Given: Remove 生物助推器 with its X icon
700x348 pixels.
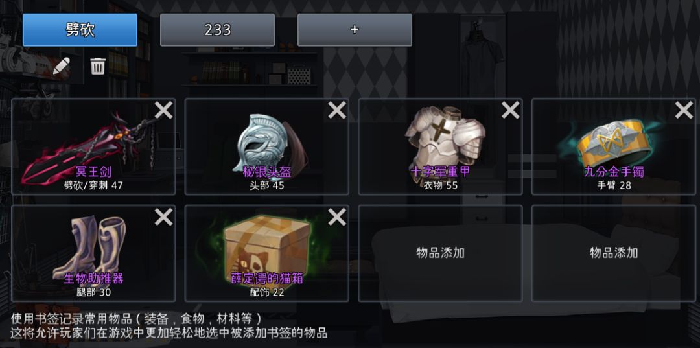Looking at the screenshot, I should pyautogui.click(x=164, y=217).
